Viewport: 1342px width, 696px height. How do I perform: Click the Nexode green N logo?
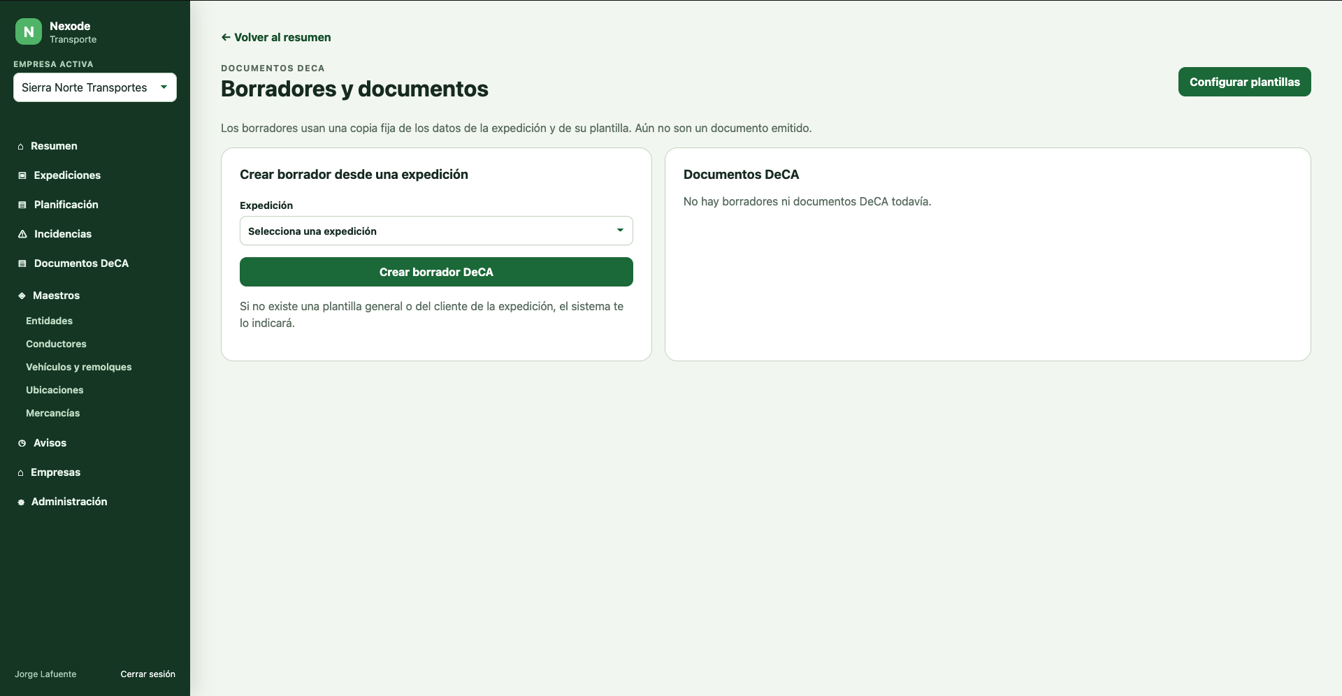tap(29, 31)
